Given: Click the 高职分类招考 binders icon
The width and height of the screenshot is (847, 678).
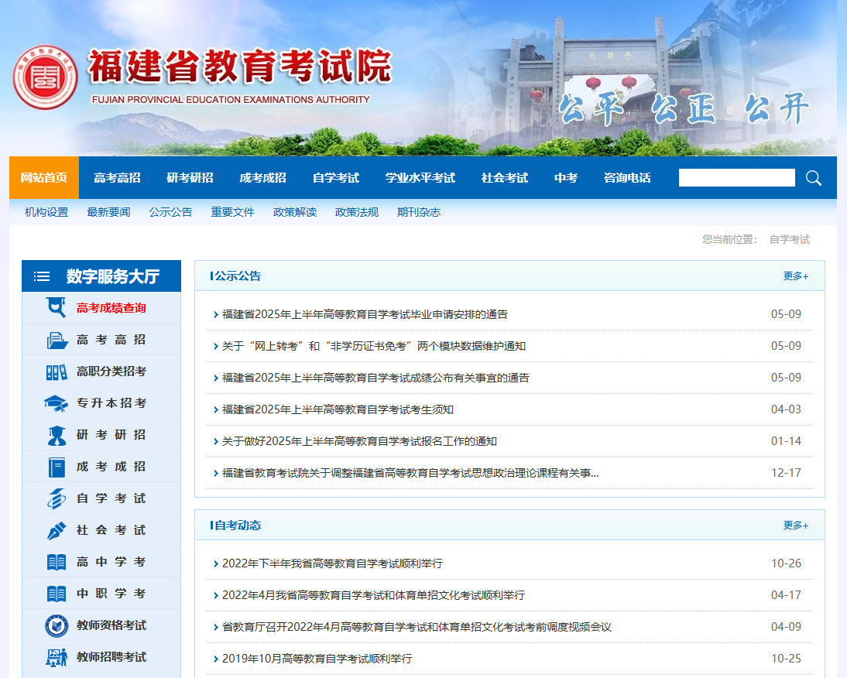Looking at the screenshot, I should [57, 372].
